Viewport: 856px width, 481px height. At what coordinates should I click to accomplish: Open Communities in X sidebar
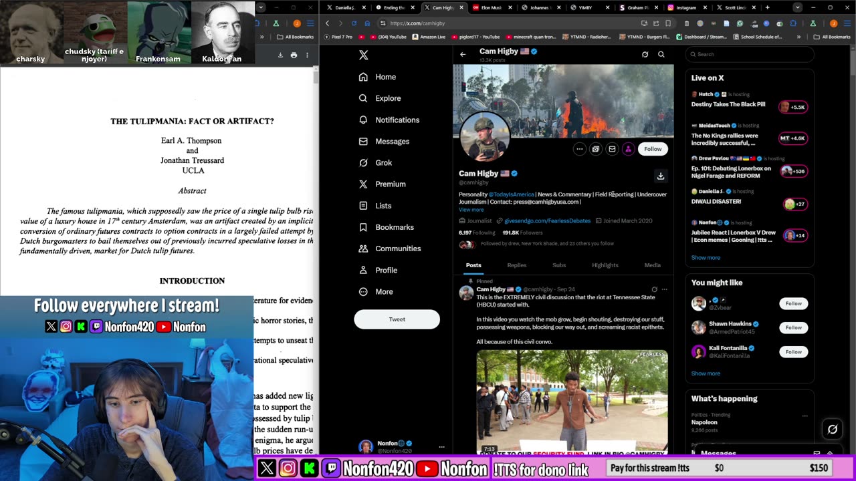(389, 249)
